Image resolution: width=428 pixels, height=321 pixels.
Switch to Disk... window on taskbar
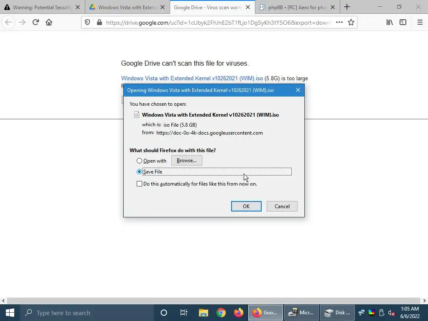tap(337, 313)
